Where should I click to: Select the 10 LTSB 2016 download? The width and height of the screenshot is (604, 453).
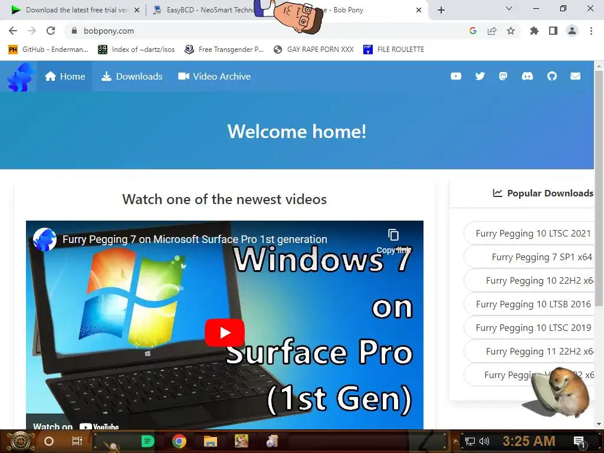(528, 304)
